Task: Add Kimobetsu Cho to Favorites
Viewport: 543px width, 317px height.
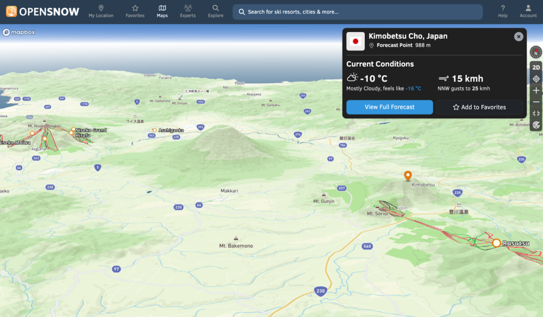Action: [479, 107]
